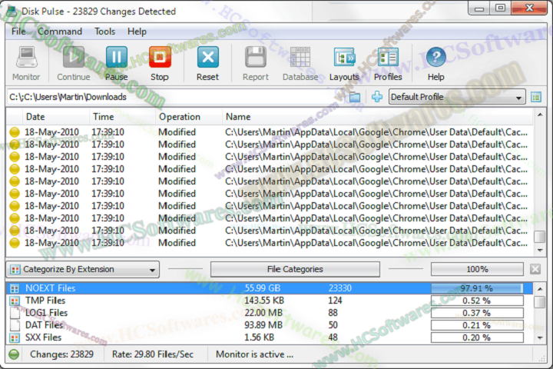This screenshot has width=553, height=369.
Task: Open the Database toolbar icon
Action: [300, 57]
